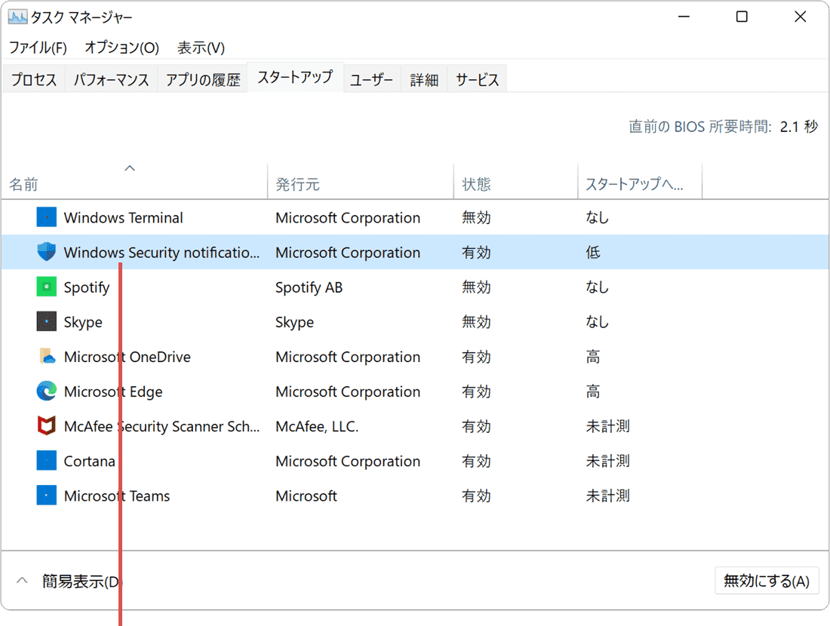Toggle sort order arrow above 名前 column
Screen dimensions: 830x626
(130, 168)
